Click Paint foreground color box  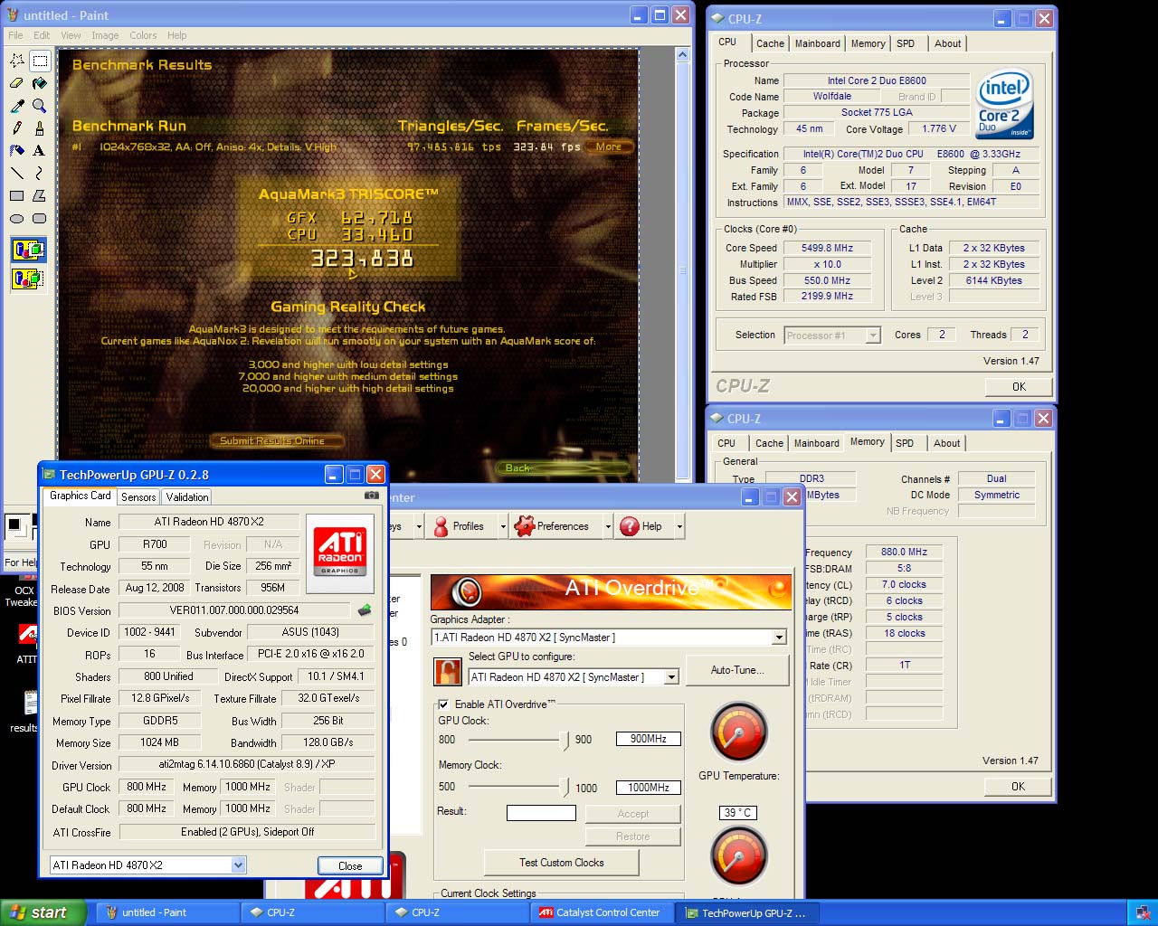(14, 524)
